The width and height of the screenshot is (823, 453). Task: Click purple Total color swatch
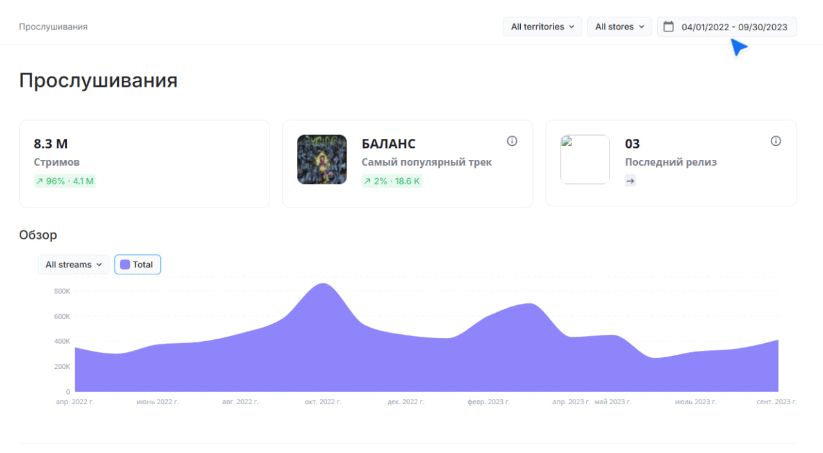[x=125, y=265]
